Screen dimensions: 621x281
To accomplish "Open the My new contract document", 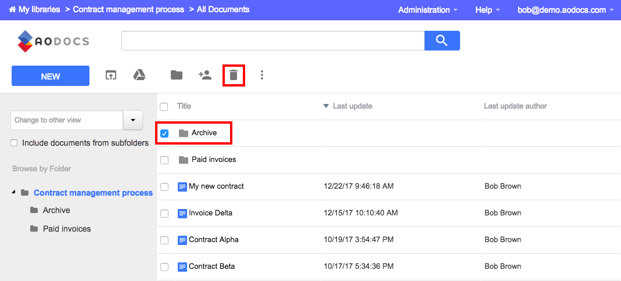I will coord(216,186).
